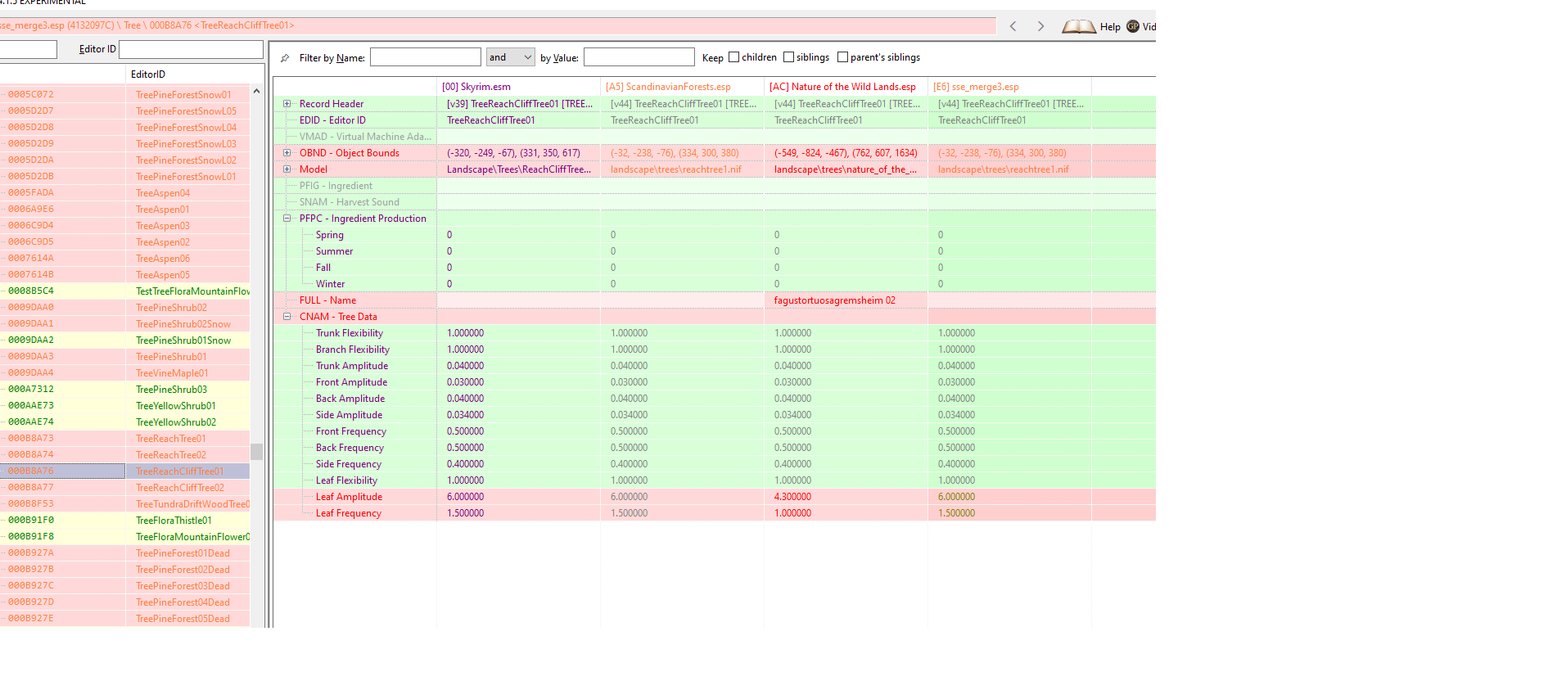Enable the parent's siblings checkbox
Screen dimensions: 1548x690
pyautogui.click(x=842, y=57)
